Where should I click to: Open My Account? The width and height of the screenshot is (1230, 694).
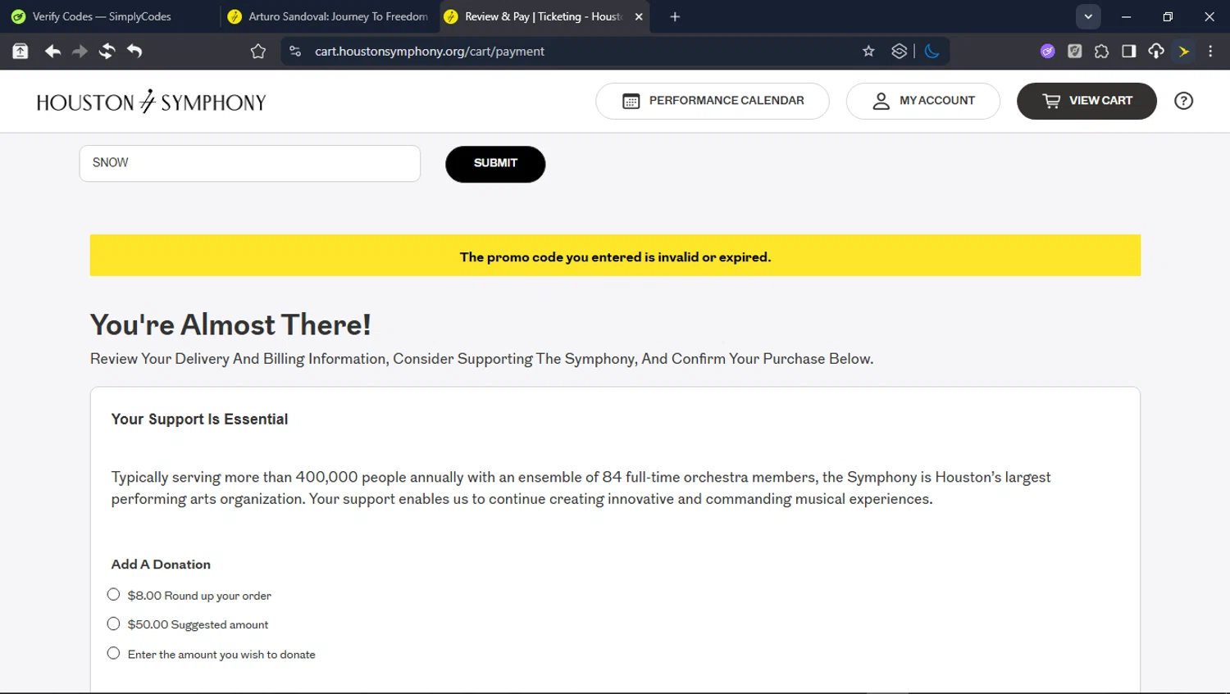pyautogui.click(x=923, y=101)
